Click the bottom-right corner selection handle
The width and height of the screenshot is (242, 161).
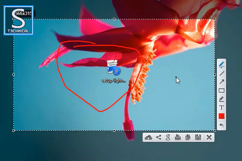[x=215, y=131]
